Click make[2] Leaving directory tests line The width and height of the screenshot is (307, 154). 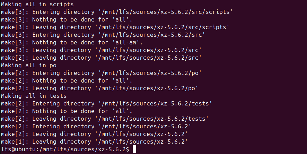tap(105, 119)
